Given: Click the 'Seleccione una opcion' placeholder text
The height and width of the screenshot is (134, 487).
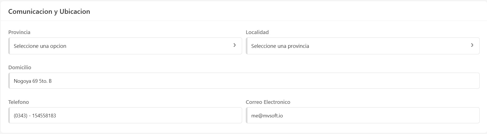Looking at the screenshot, I should coord(40,46).
